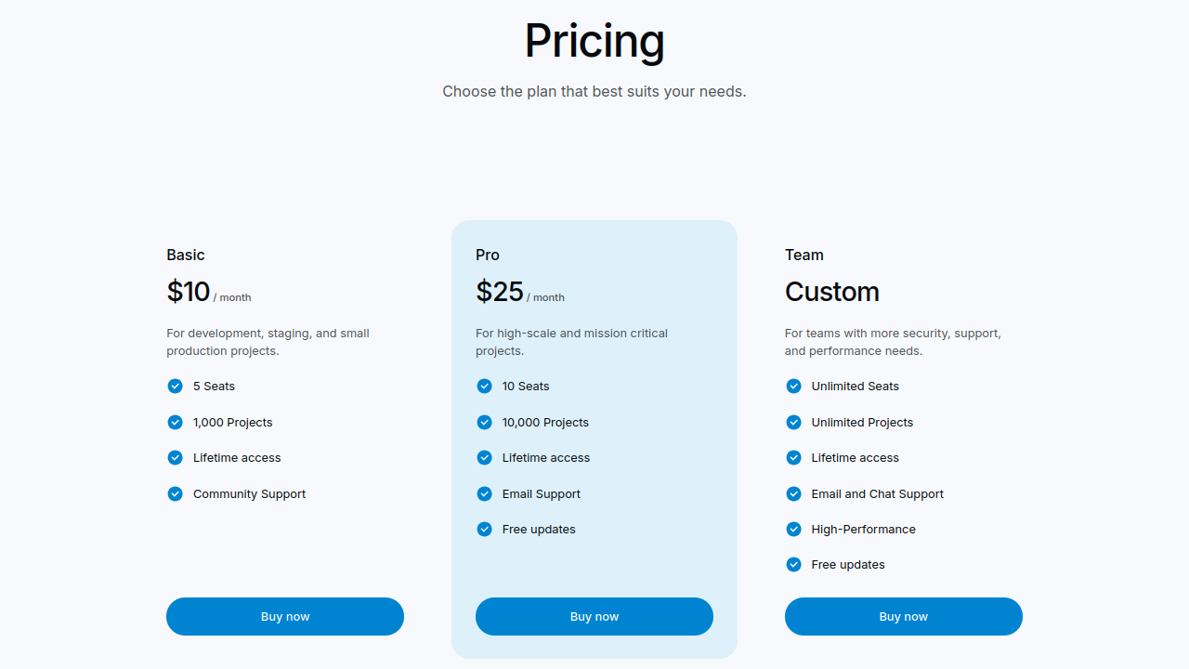Click the check icon beside Email and Chat Support

793,493
